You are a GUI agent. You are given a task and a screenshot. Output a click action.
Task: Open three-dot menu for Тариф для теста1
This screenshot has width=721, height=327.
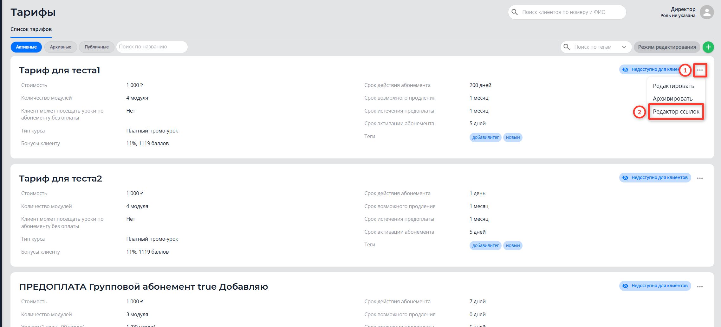pos(700,70)
